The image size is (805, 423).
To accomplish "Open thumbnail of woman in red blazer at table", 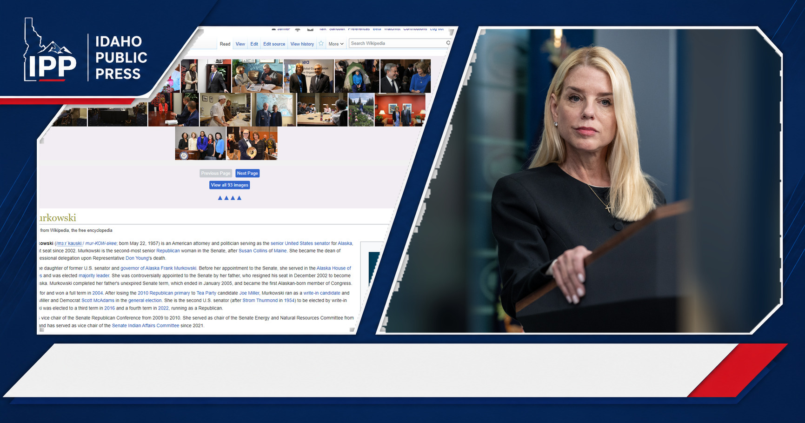I will tap(173, 110).
